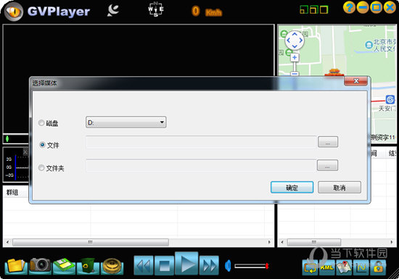Browse for a folder with the ... button
This screenshot has width=399, height=279.
pyautogui.click(x=327, y=165)
